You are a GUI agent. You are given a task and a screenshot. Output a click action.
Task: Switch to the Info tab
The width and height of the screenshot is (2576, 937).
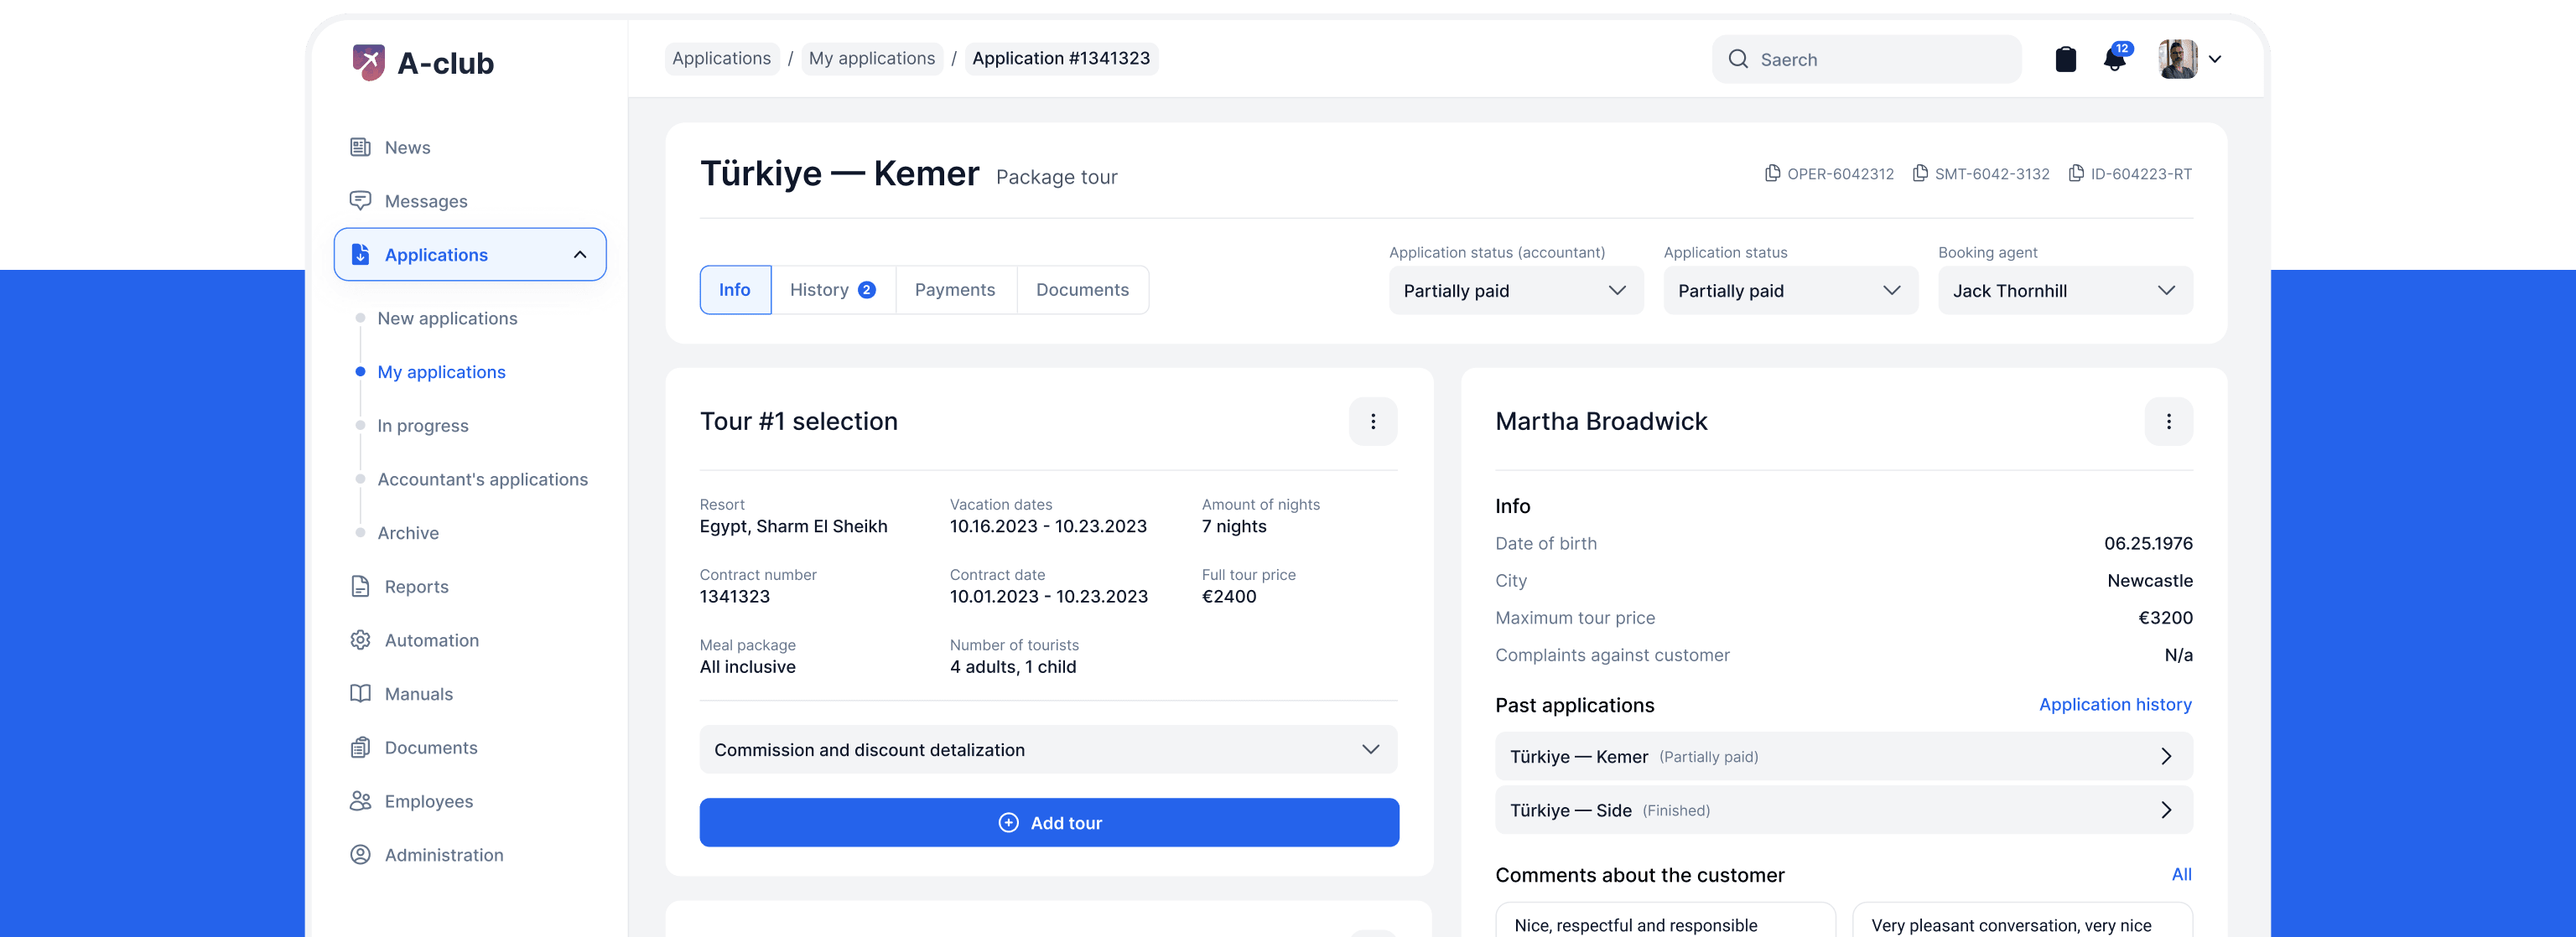click(x=735, y=290)
